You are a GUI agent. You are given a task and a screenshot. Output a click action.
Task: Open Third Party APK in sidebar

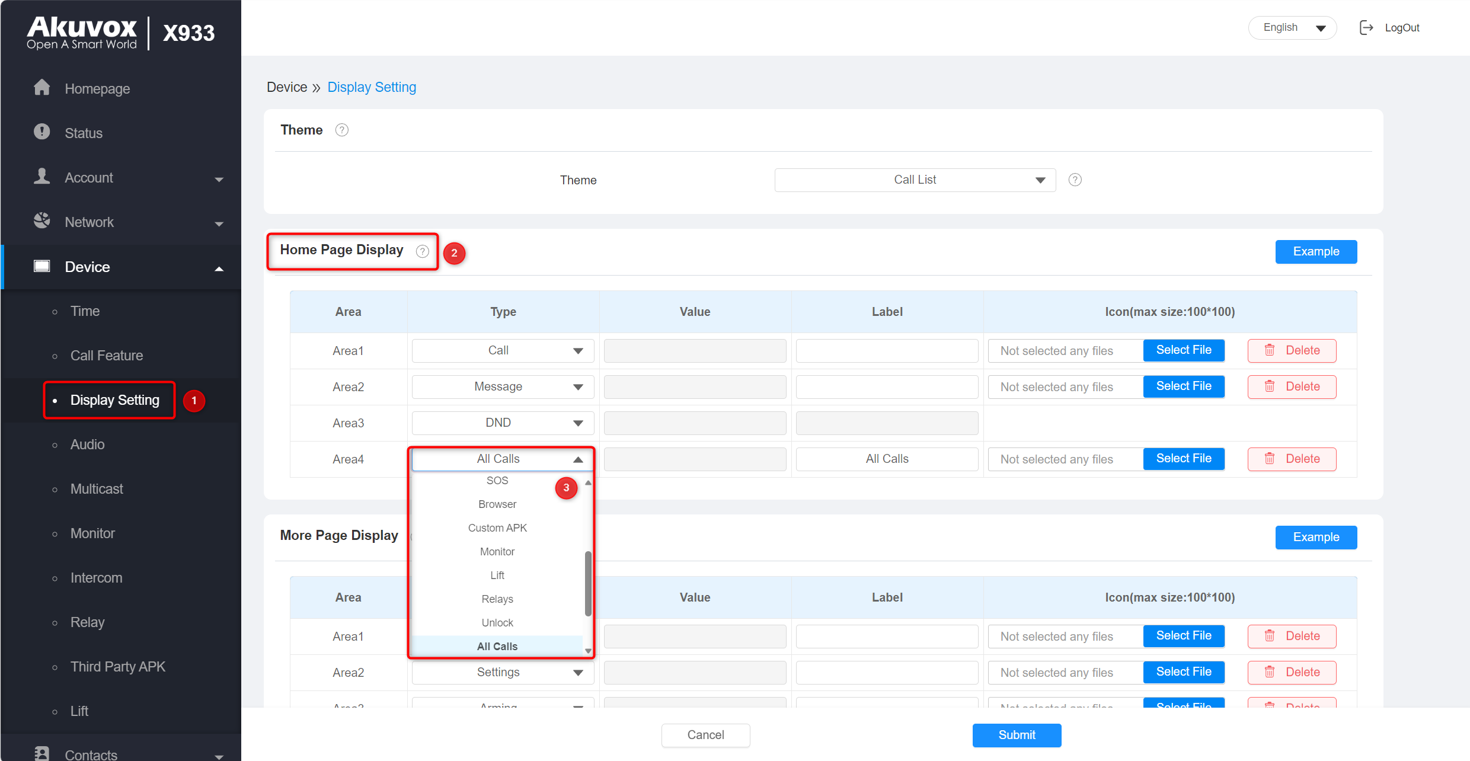point(117,667)
